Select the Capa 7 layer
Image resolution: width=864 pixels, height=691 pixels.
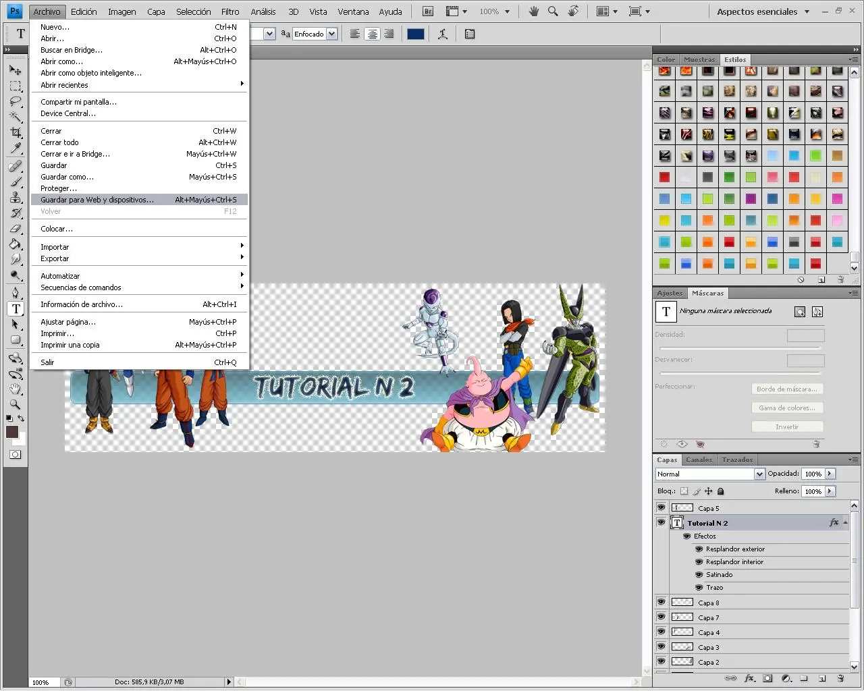tap(759, 617)
